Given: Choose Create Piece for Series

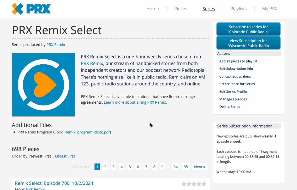Looking at the screenshot, I should pos(237,84).
